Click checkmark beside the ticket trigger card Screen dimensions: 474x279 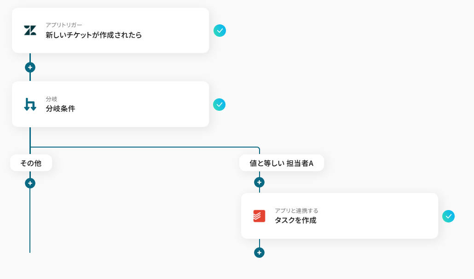click(220, 31)
